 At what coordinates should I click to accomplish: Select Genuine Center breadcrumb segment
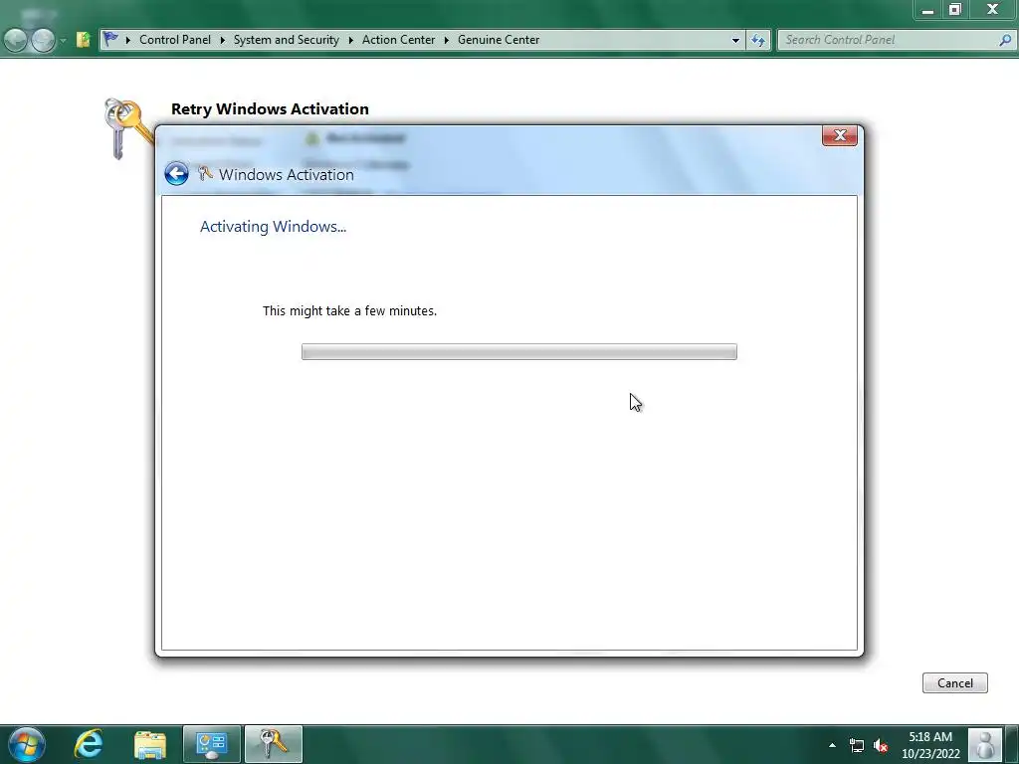[x=499, y=40]
